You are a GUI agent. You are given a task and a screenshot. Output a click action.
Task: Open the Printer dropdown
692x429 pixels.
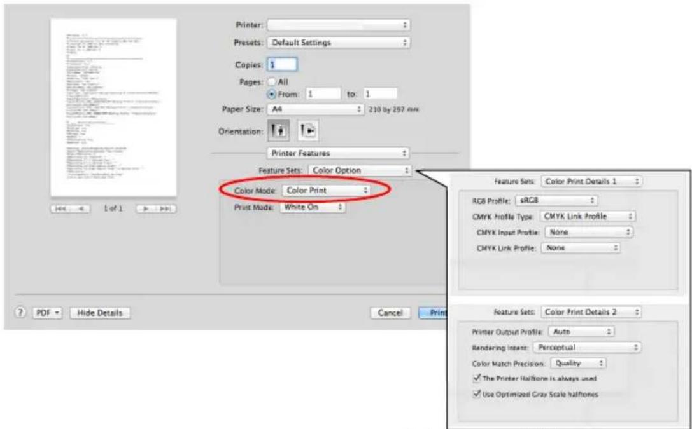point(339,25)
